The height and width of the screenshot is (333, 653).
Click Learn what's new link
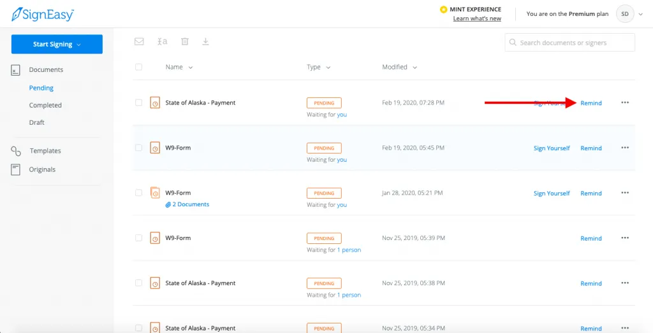click(x=477, y=18)
